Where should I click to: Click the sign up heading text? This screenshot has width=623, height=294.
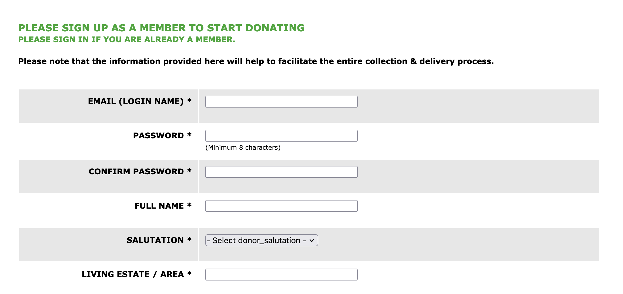[161, 28]
